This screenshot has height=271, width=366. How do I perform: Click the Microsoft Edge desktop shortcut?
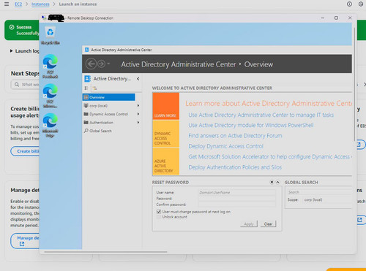pyautogui.click(x=50, y=125)
